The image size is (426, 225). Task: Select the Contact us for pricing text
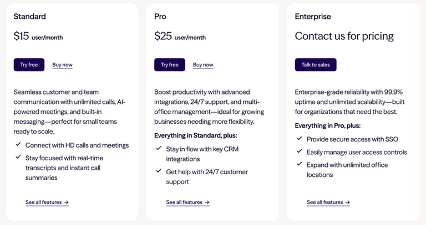tap(344, 36)
